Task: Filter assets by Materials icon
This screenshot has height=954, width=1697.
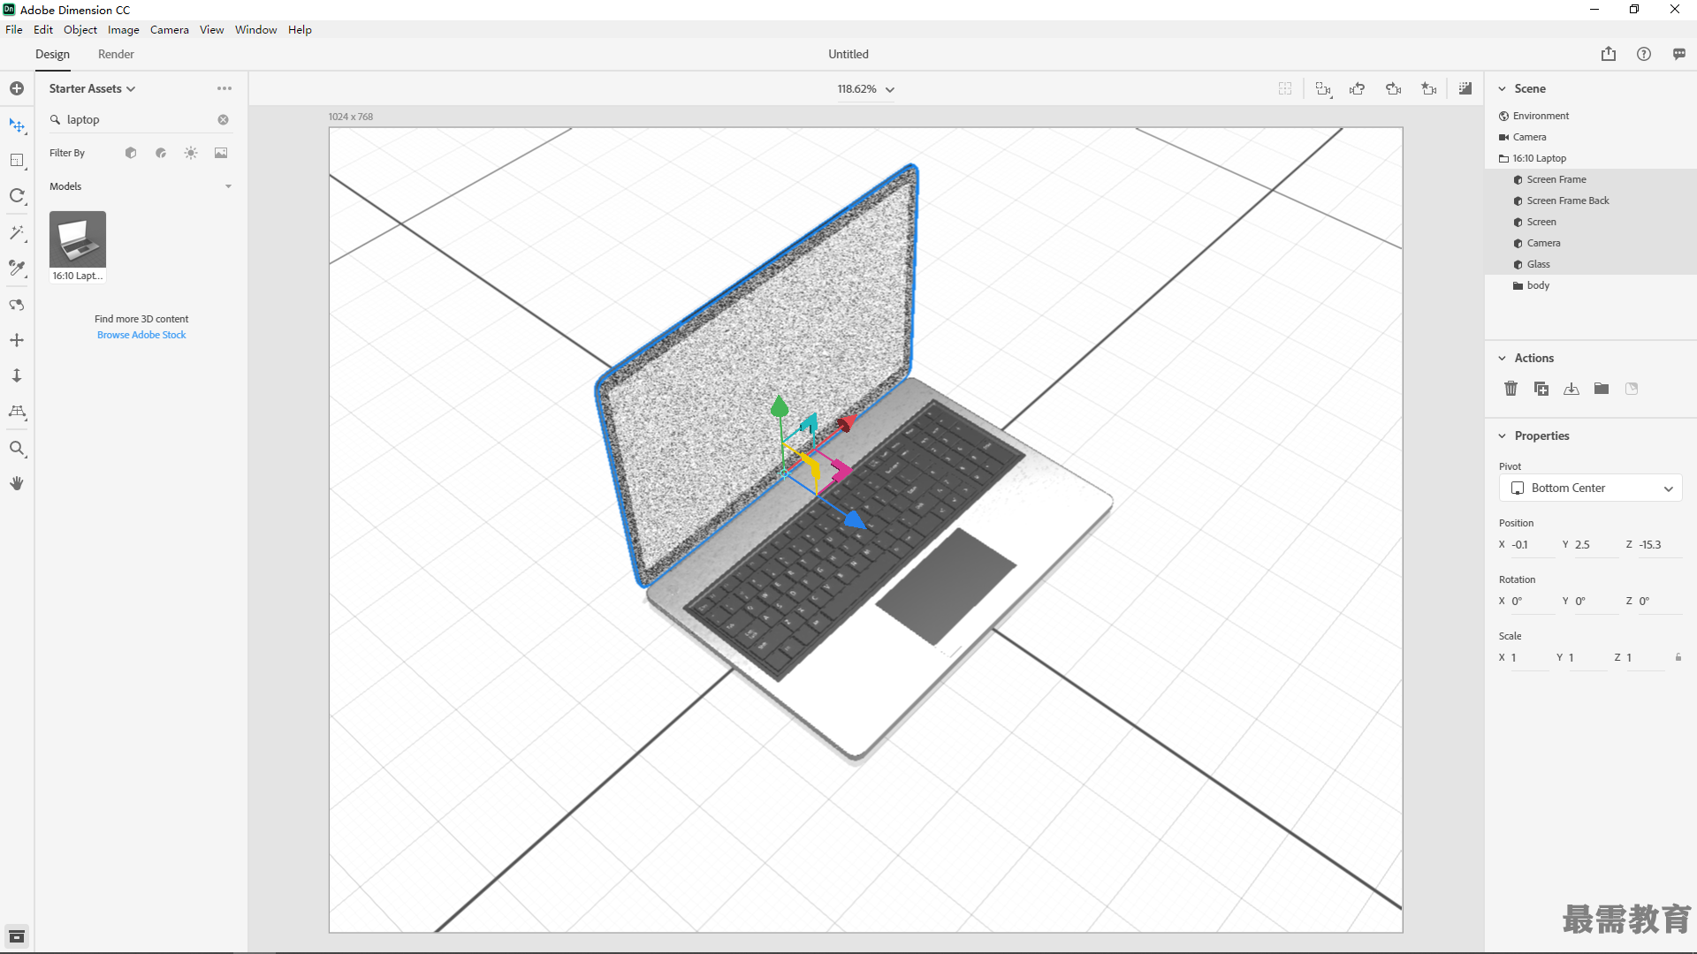Action: 161,153
